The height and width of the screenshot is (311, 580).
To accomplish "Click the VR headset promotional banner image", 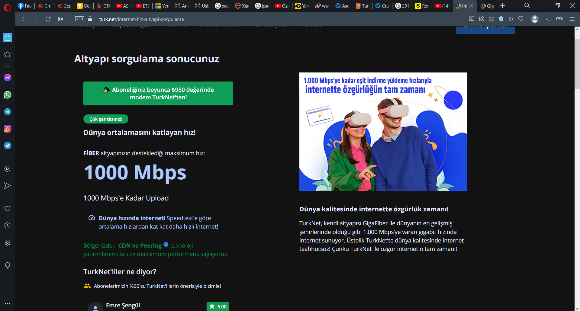I will click(x=383, y=132).
